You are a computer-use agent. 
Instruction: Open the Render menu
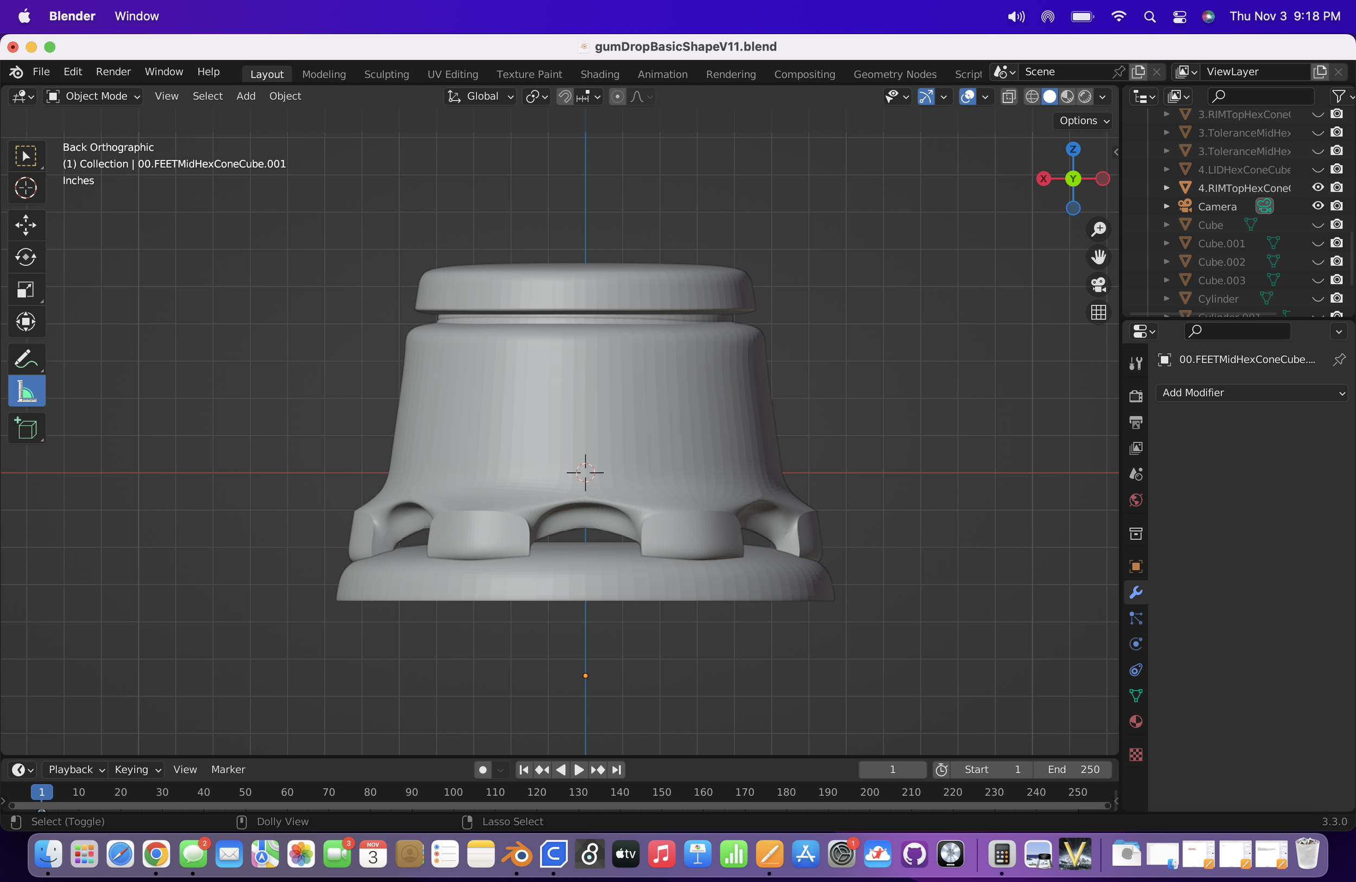coord(113,72)
